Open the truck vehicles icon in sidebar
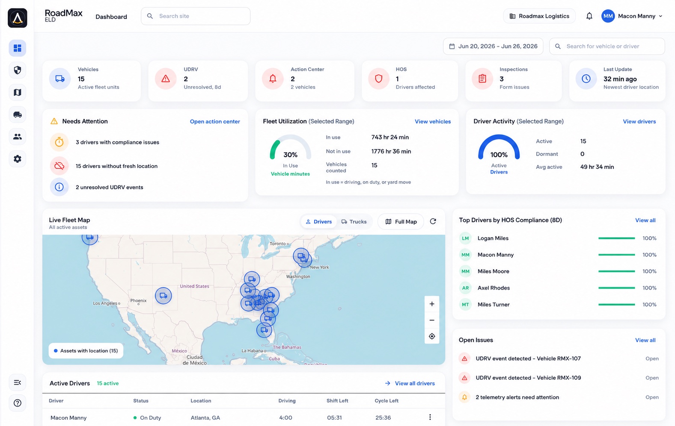Viewport: 675px width, 426px height. (18, 115)
